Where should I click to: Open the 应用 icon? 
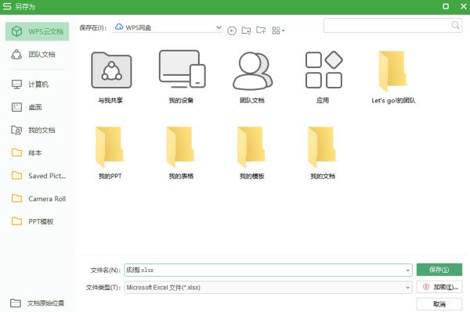(323, 77)
